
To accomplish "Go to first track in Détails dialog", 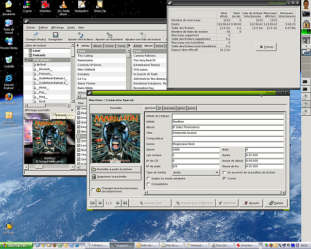I will click(92, 203).
